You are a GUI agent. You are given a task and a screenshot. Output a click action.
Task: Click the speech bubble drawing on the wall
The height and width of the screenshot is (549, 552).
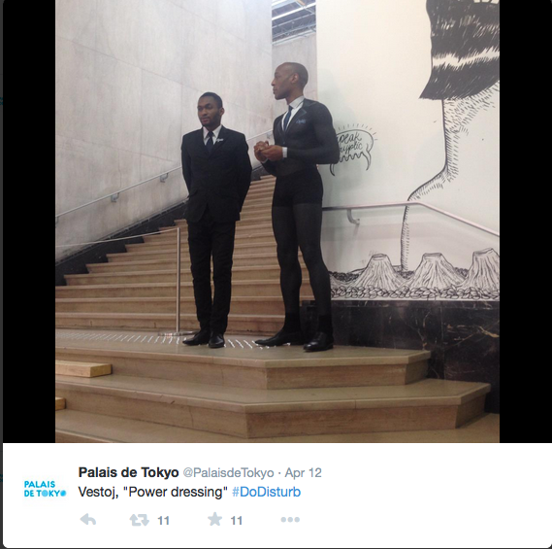354,150
